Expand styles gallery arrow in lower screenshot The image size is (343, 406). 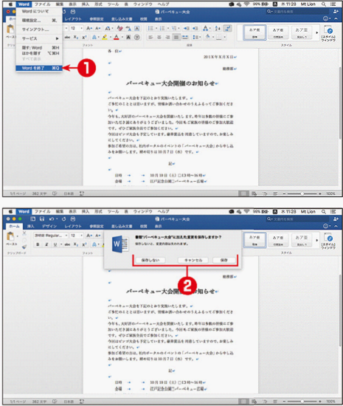tap(317, 240)
